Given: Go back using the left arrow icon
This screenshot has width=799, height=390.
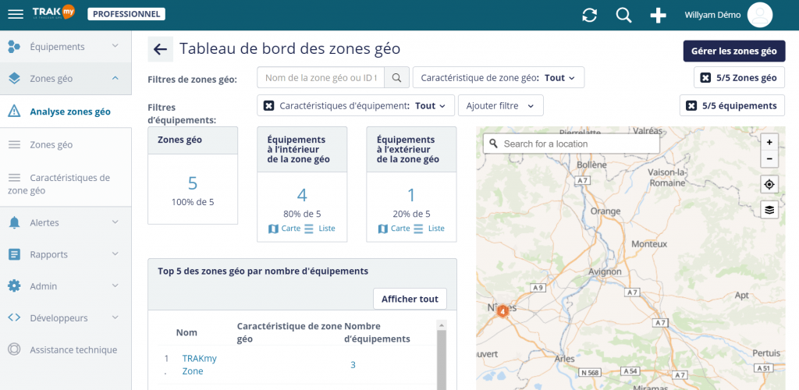Looking at the screenshot, I should tap(161, 49).
